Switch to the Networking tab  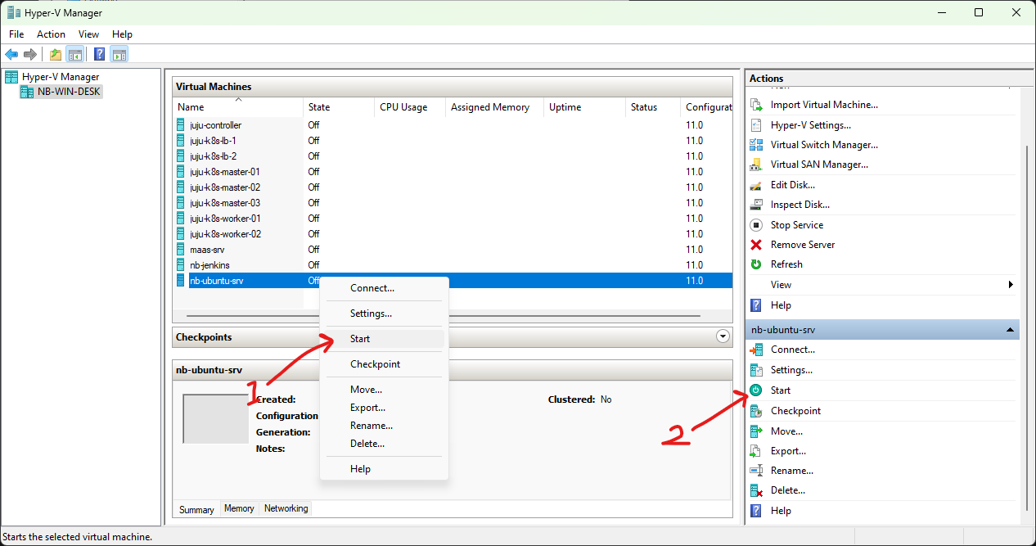pos(286,508)
